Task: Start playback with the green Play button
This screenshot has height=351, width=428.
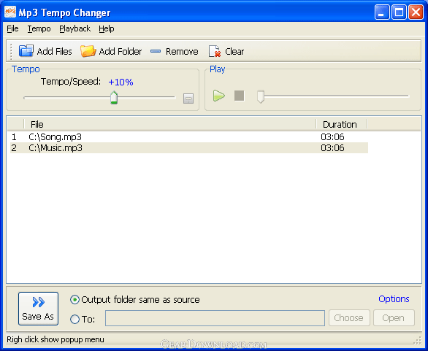Action: point(218,96)
